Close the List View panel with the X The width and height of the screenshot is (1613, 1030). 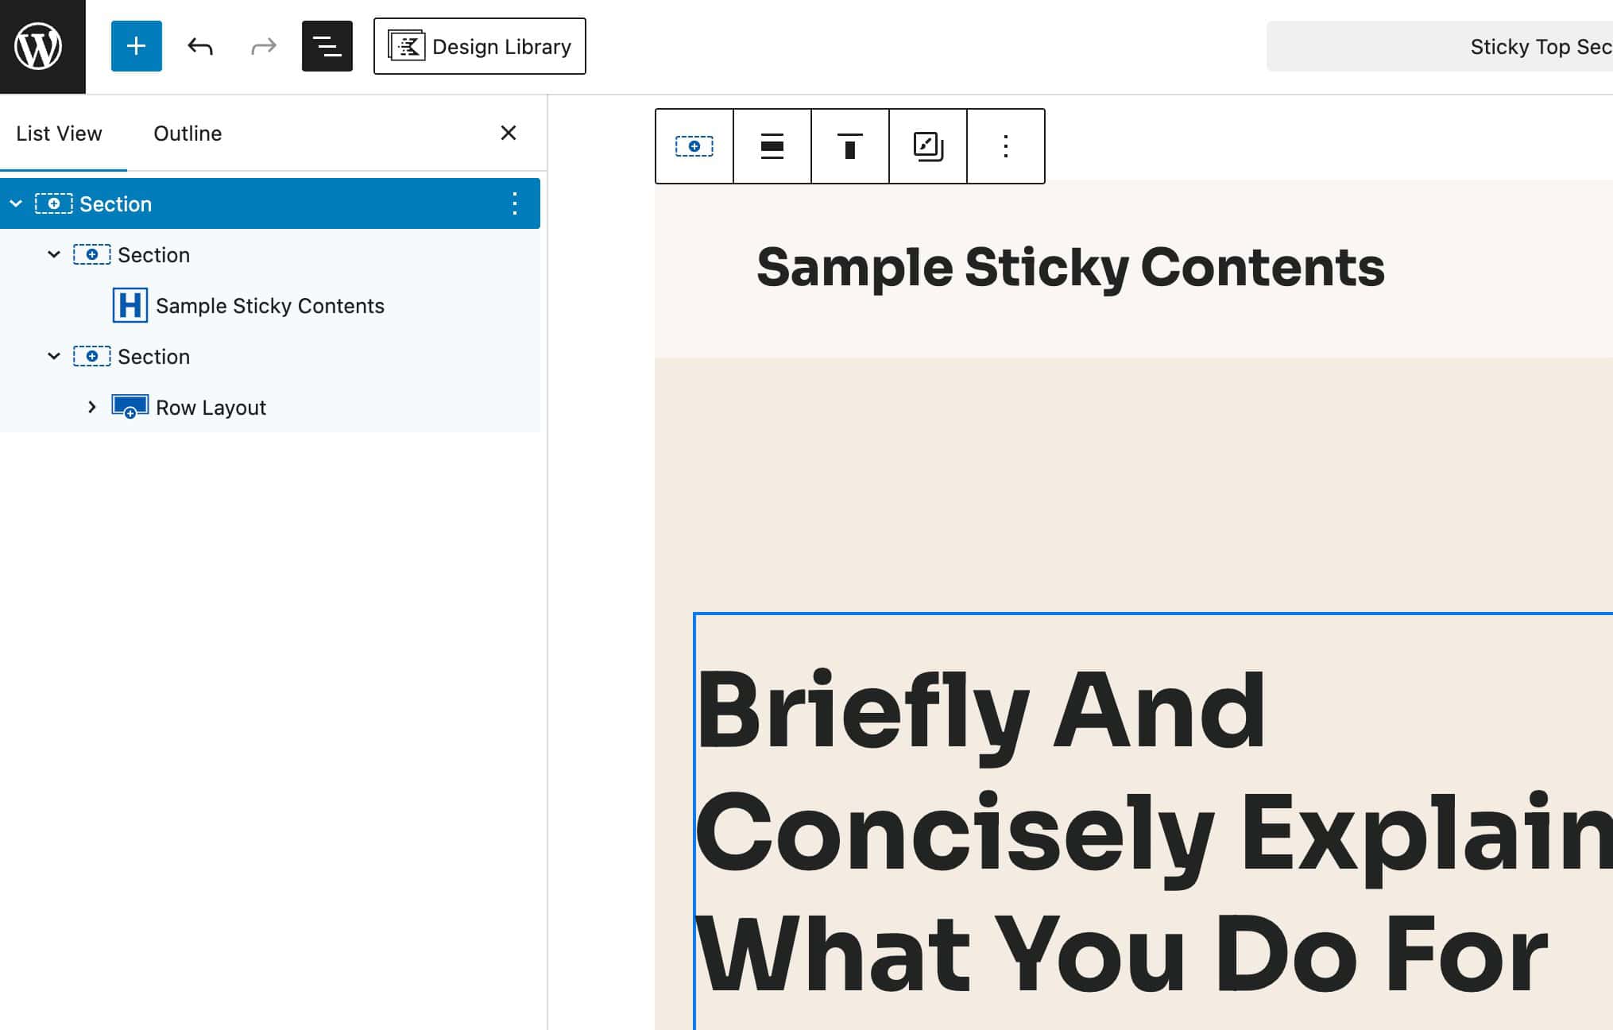coord(508,133)
